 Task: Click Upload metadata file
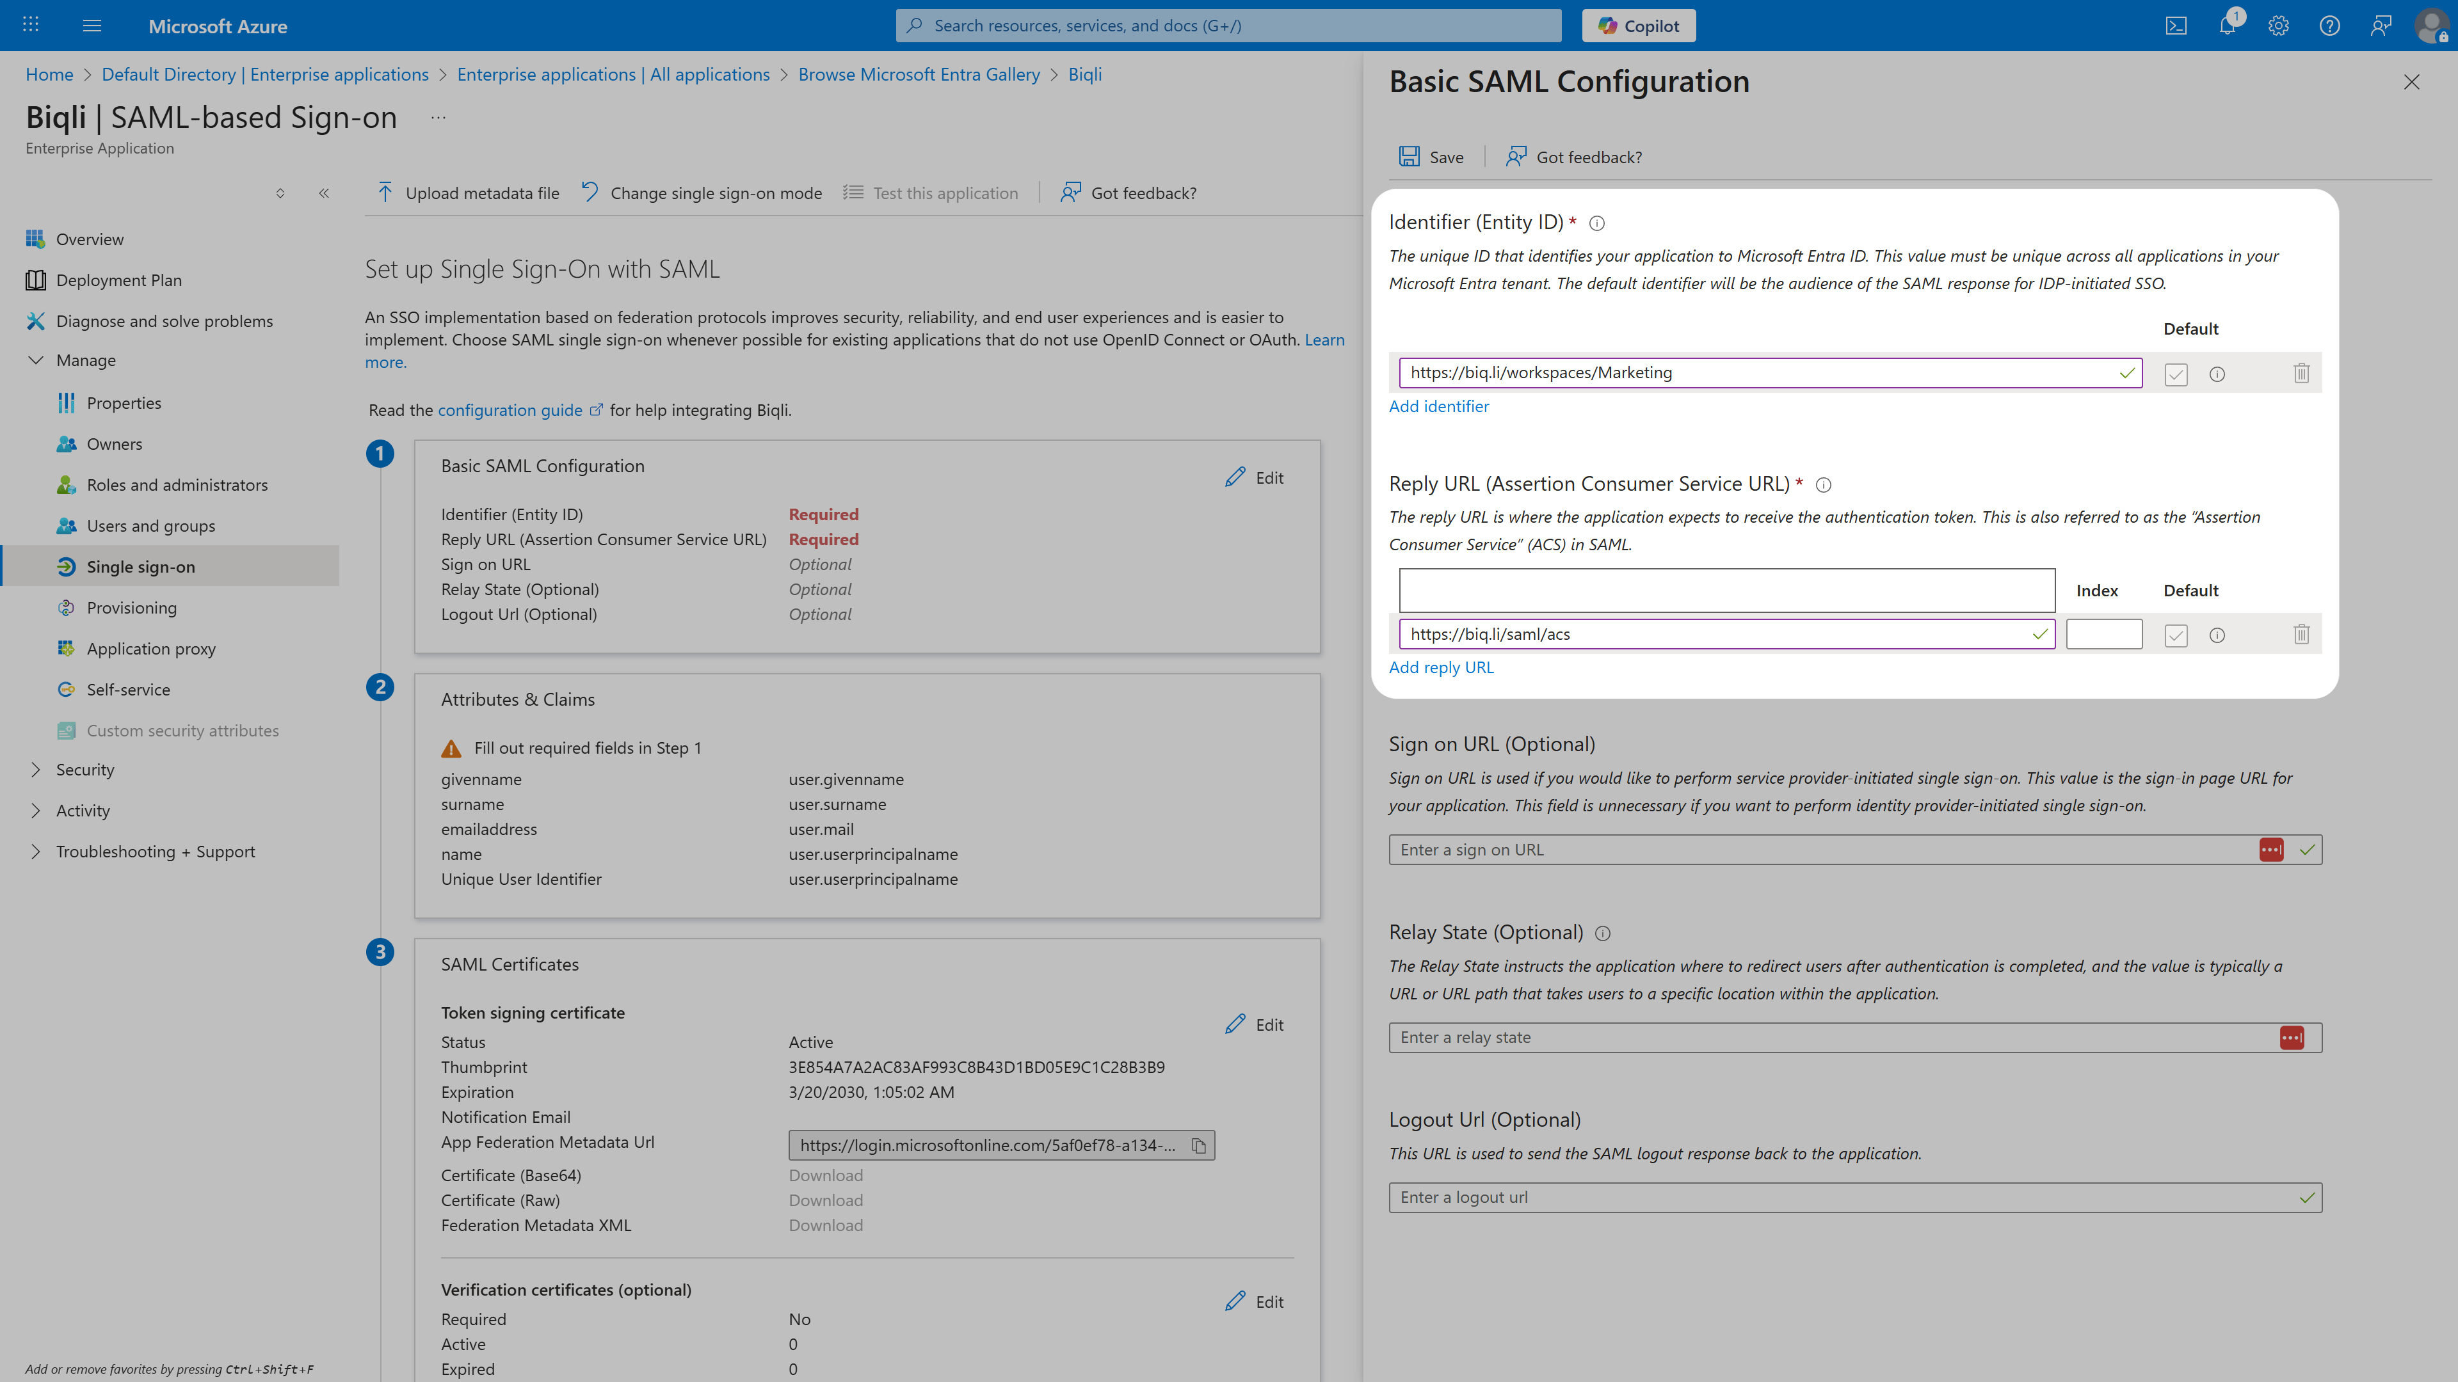coord(467,194)
